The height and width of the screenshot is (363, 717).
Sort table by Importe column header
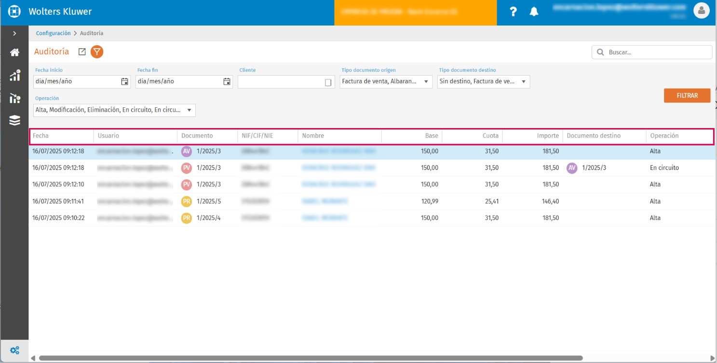[548, 136]
